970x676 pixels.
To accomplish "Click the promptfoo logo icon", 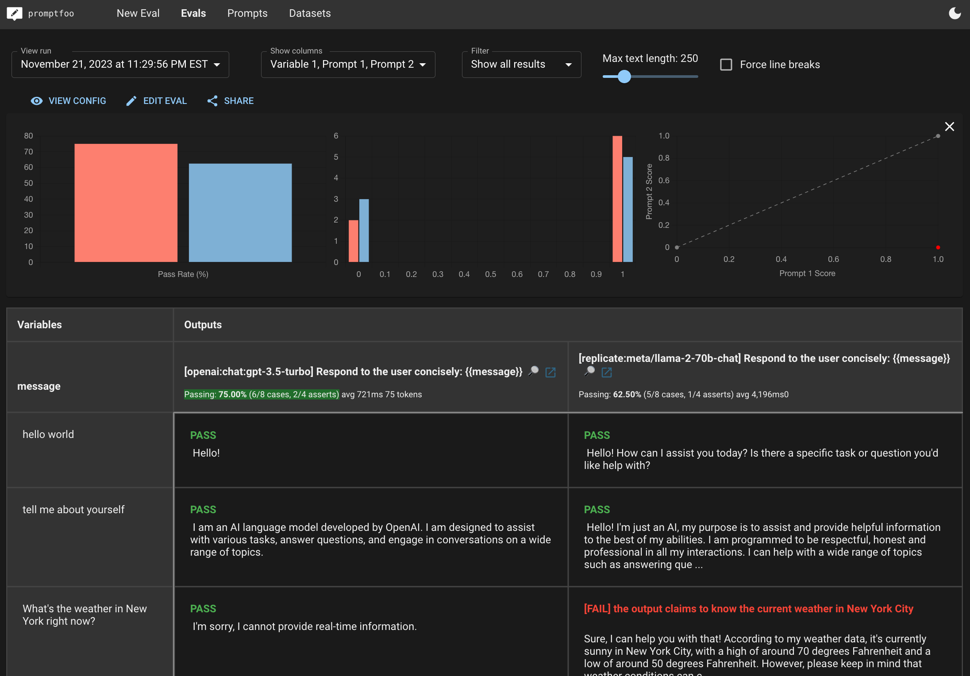I will pyautogui.click(x=15, y=13).
